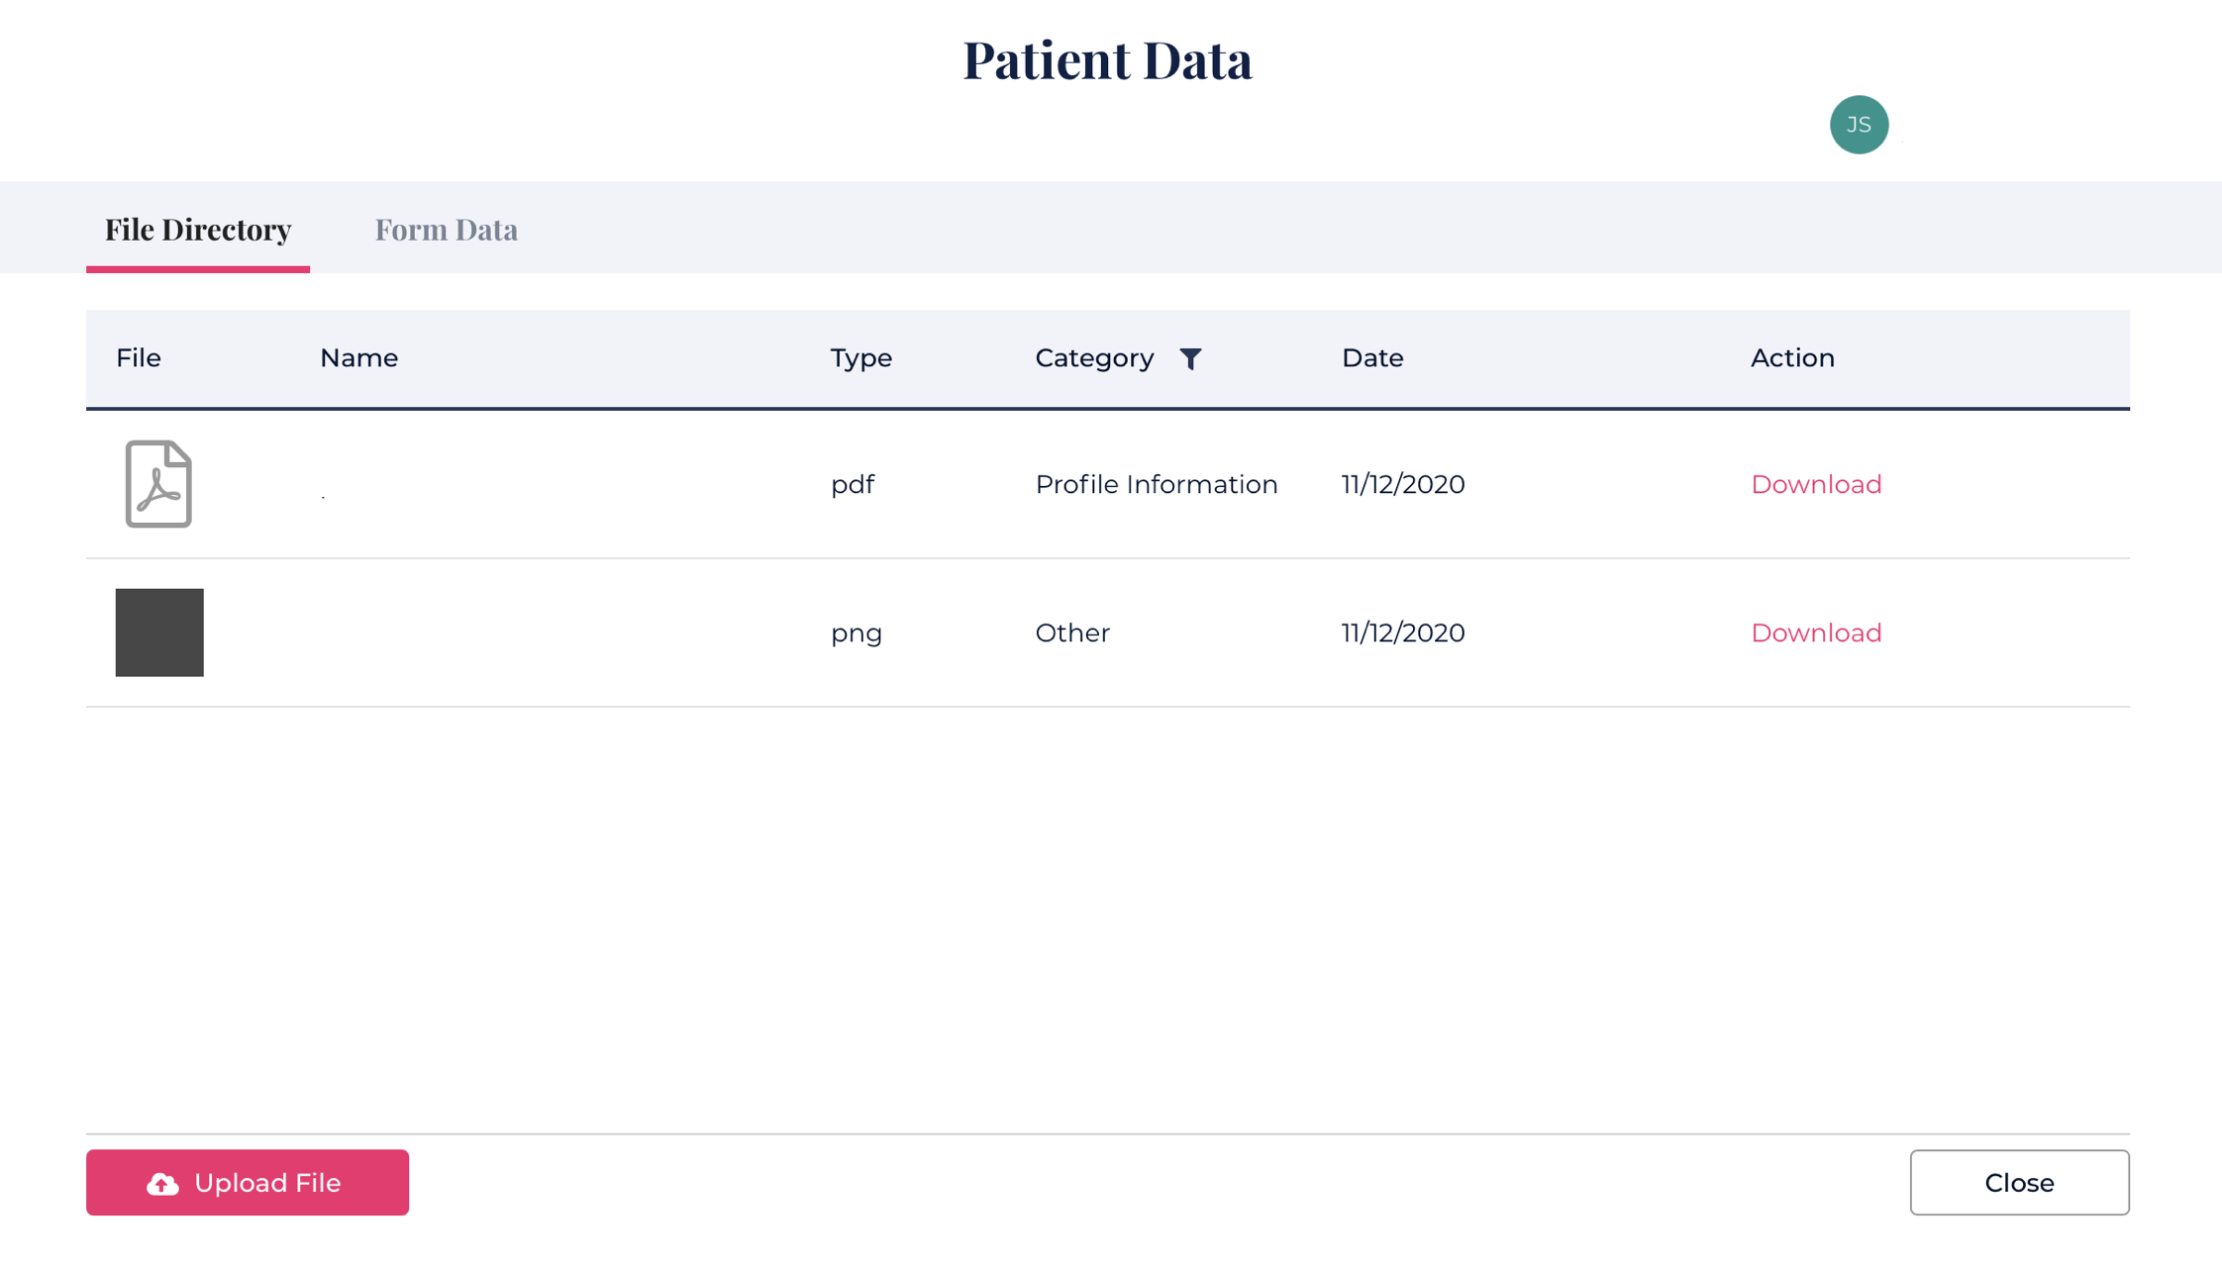Open the Category filter funnel icon
2222x1267 pixels.
pyautogui.click(x=1190, y=358)
